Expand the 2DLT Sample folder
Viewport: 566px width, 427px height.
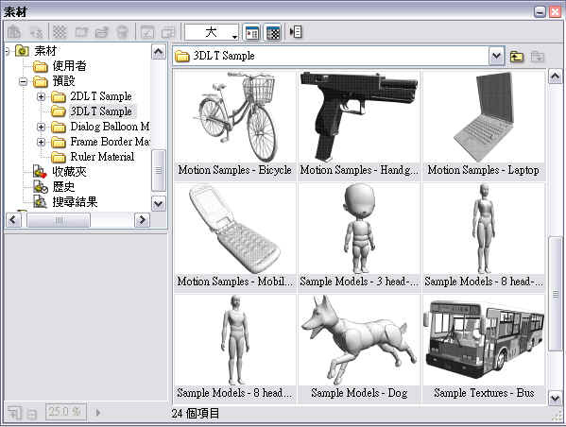42,96
